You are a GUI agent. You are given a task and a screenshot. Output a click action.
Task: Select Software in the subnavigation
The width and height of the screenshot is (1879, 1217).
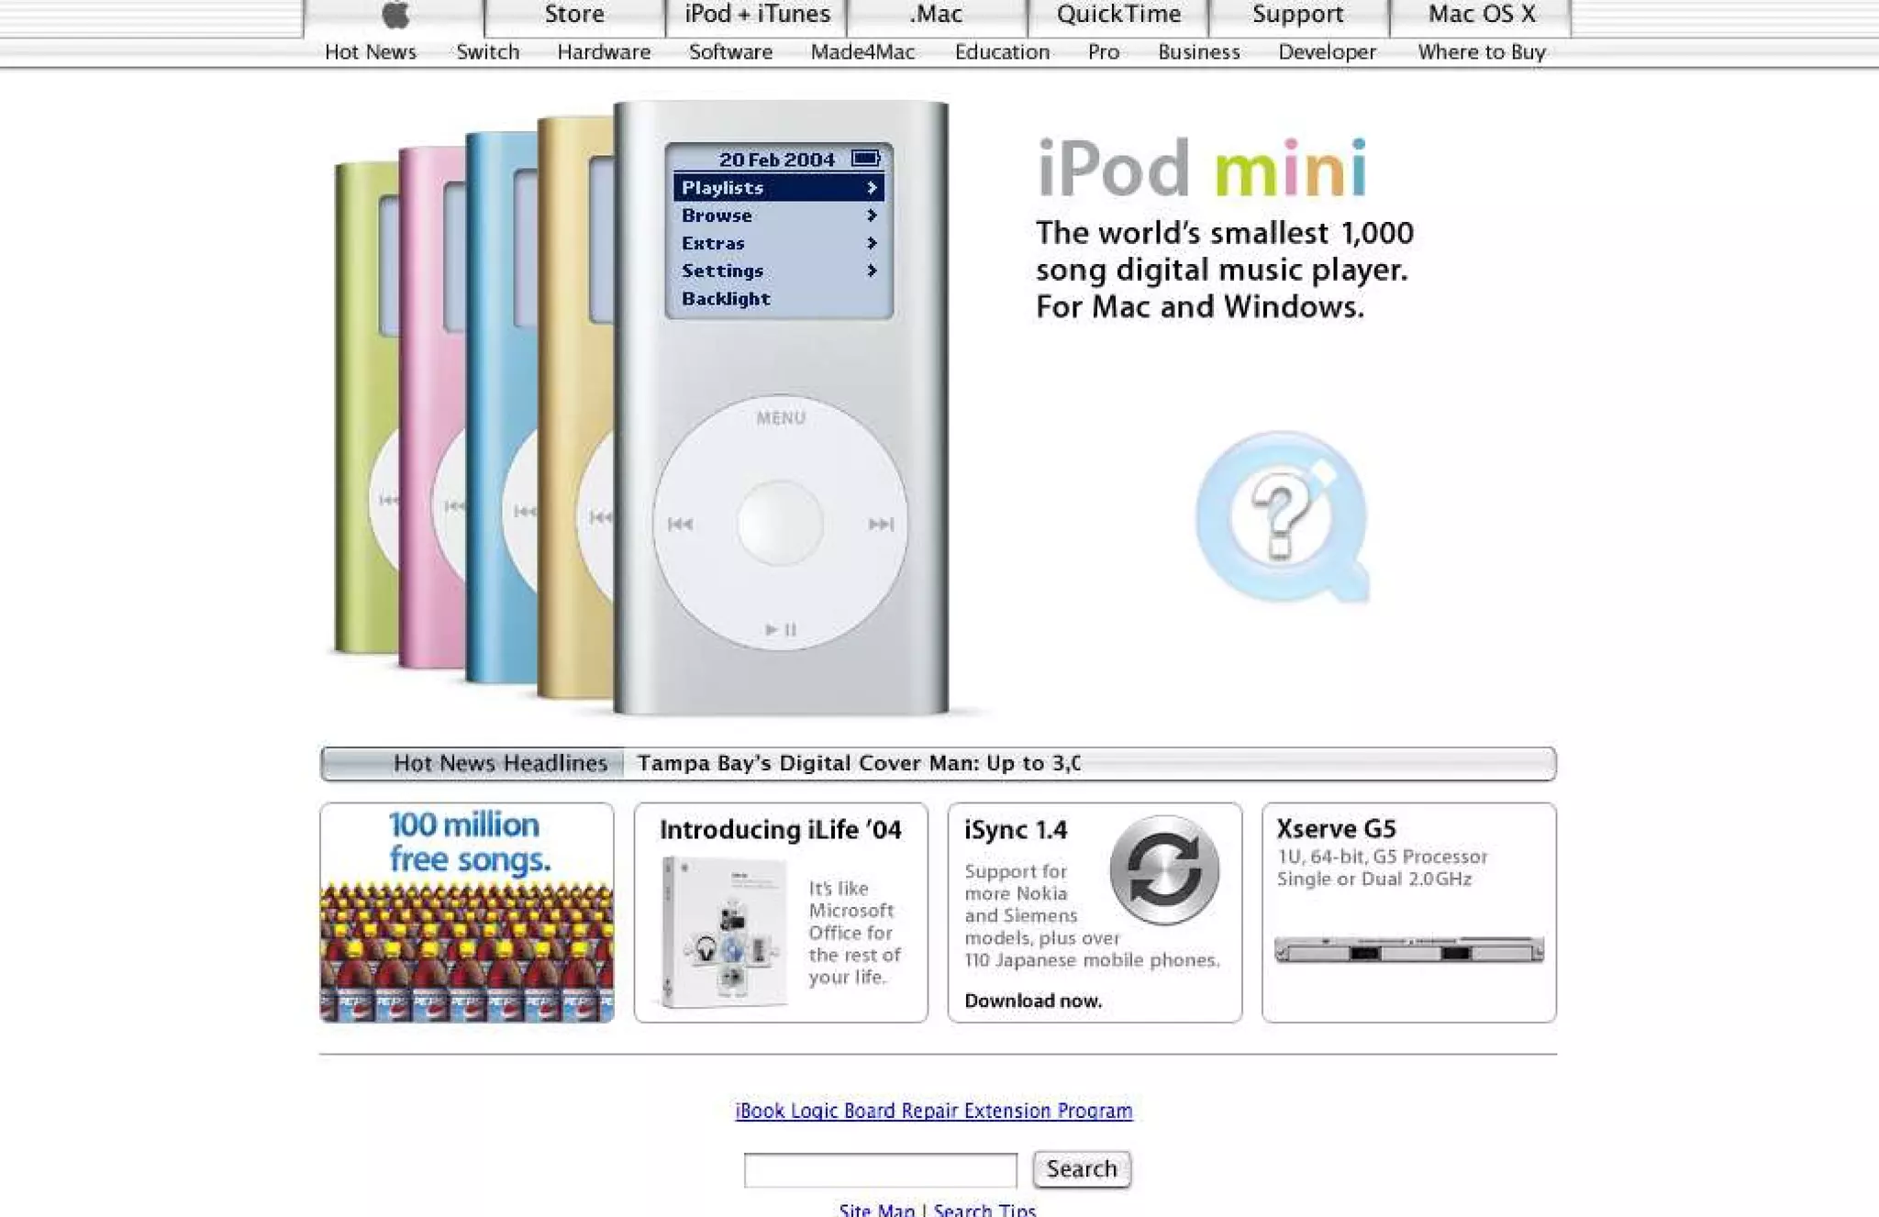click(x=730, y=52)
